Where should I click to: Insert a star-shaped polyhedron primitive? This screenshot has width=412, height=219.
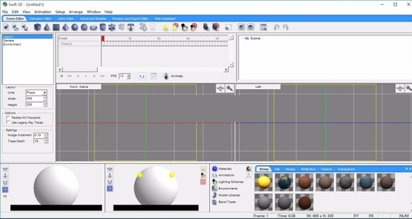pos(112,27)
